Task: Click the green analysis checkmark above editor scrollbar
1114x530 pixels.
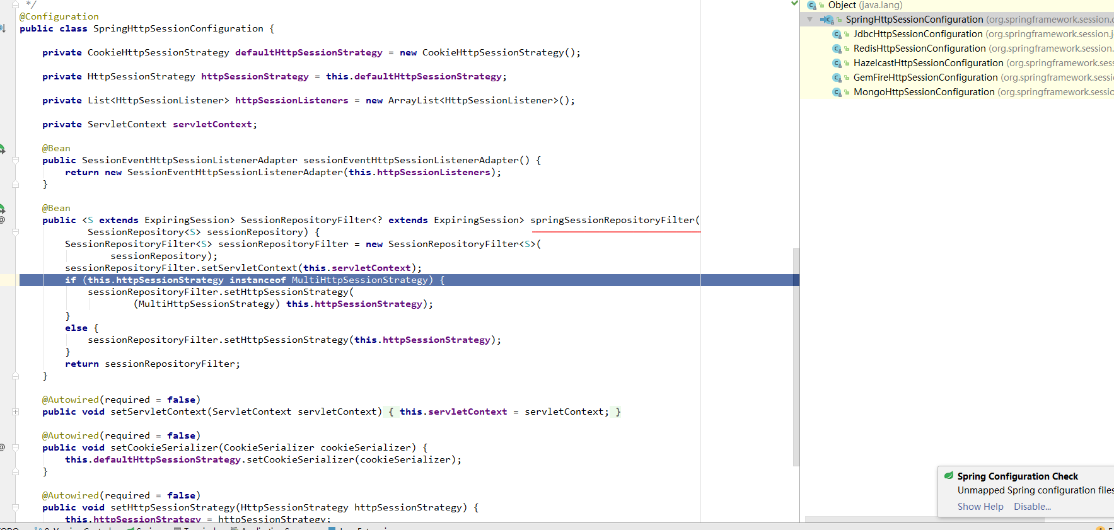Action: click(794, 3)
